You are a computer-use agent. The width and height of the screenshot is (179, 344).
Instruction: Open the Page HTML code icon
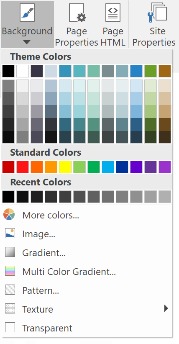pyautogui.click(x=113, y=13)
